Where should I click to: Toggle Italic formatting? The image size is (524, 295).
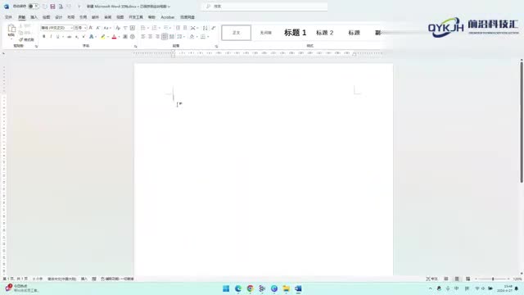click(51, 37)
